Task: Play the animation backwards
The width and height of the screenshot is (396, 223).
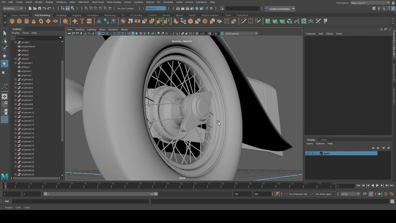Action: point(372,186)
